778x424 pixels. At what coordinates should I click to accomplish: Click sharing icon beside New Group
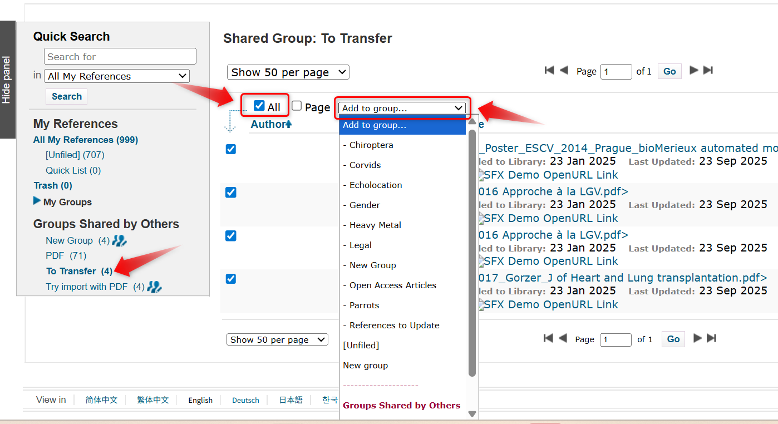pos(119,240)
